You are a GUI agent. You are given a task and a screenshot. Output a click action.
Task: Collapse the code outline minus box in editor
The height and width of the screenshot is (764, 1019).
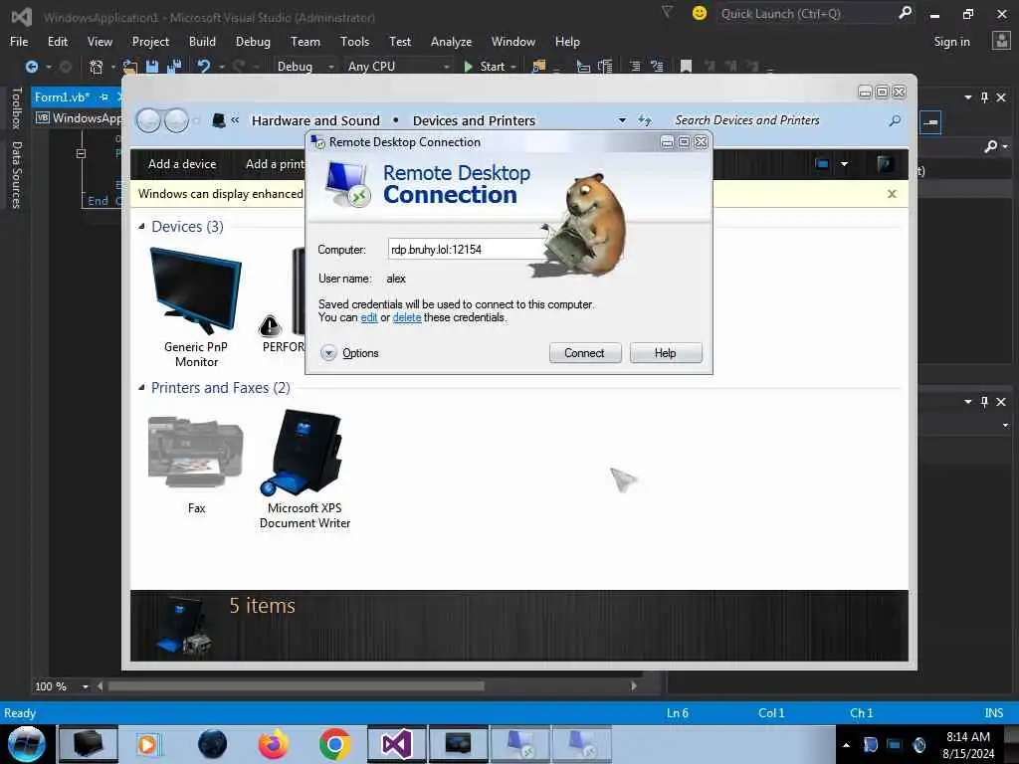[81, 154]
